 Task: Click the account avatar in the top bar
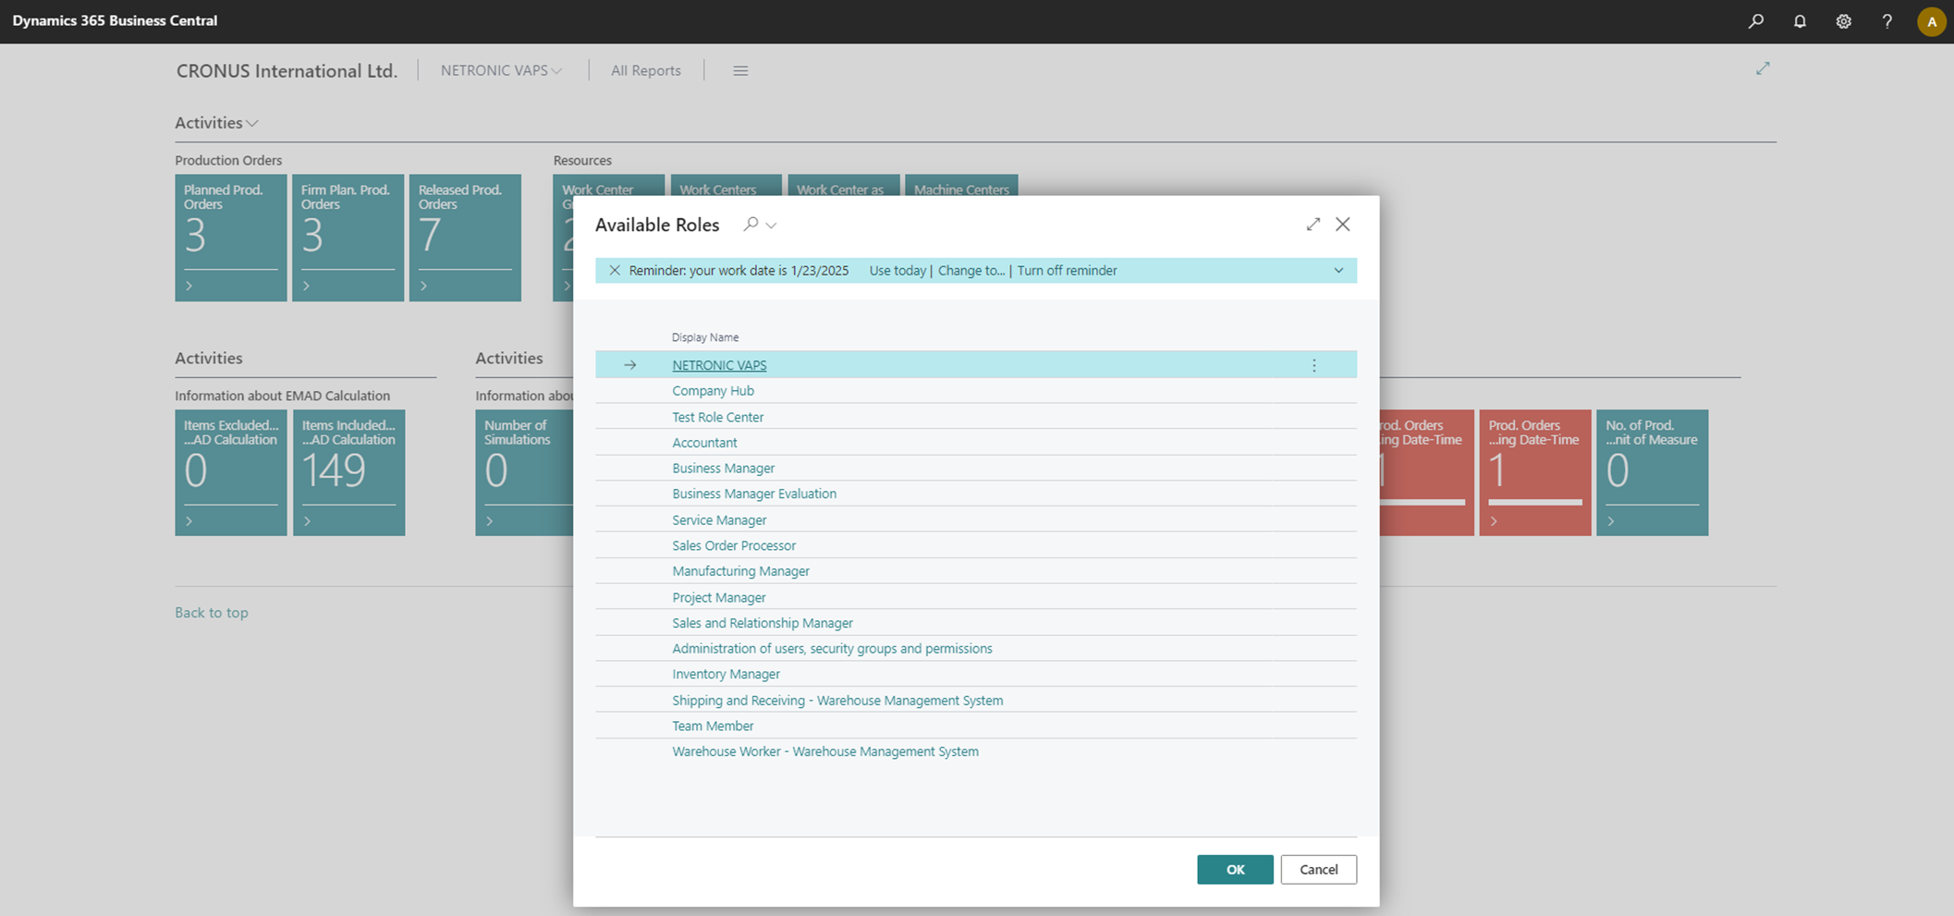pos(1931,21)
